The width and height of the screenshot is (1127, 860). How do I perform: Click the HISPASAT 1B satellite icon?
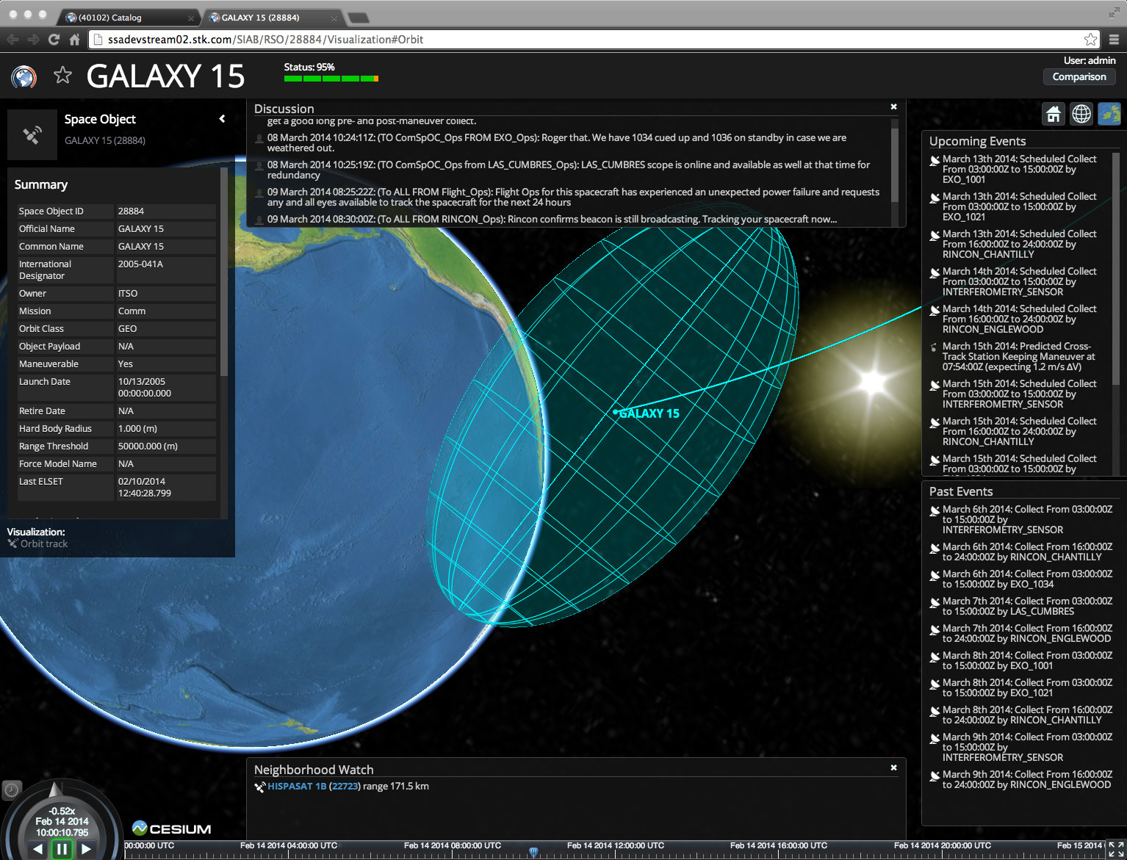pos(260,787)
